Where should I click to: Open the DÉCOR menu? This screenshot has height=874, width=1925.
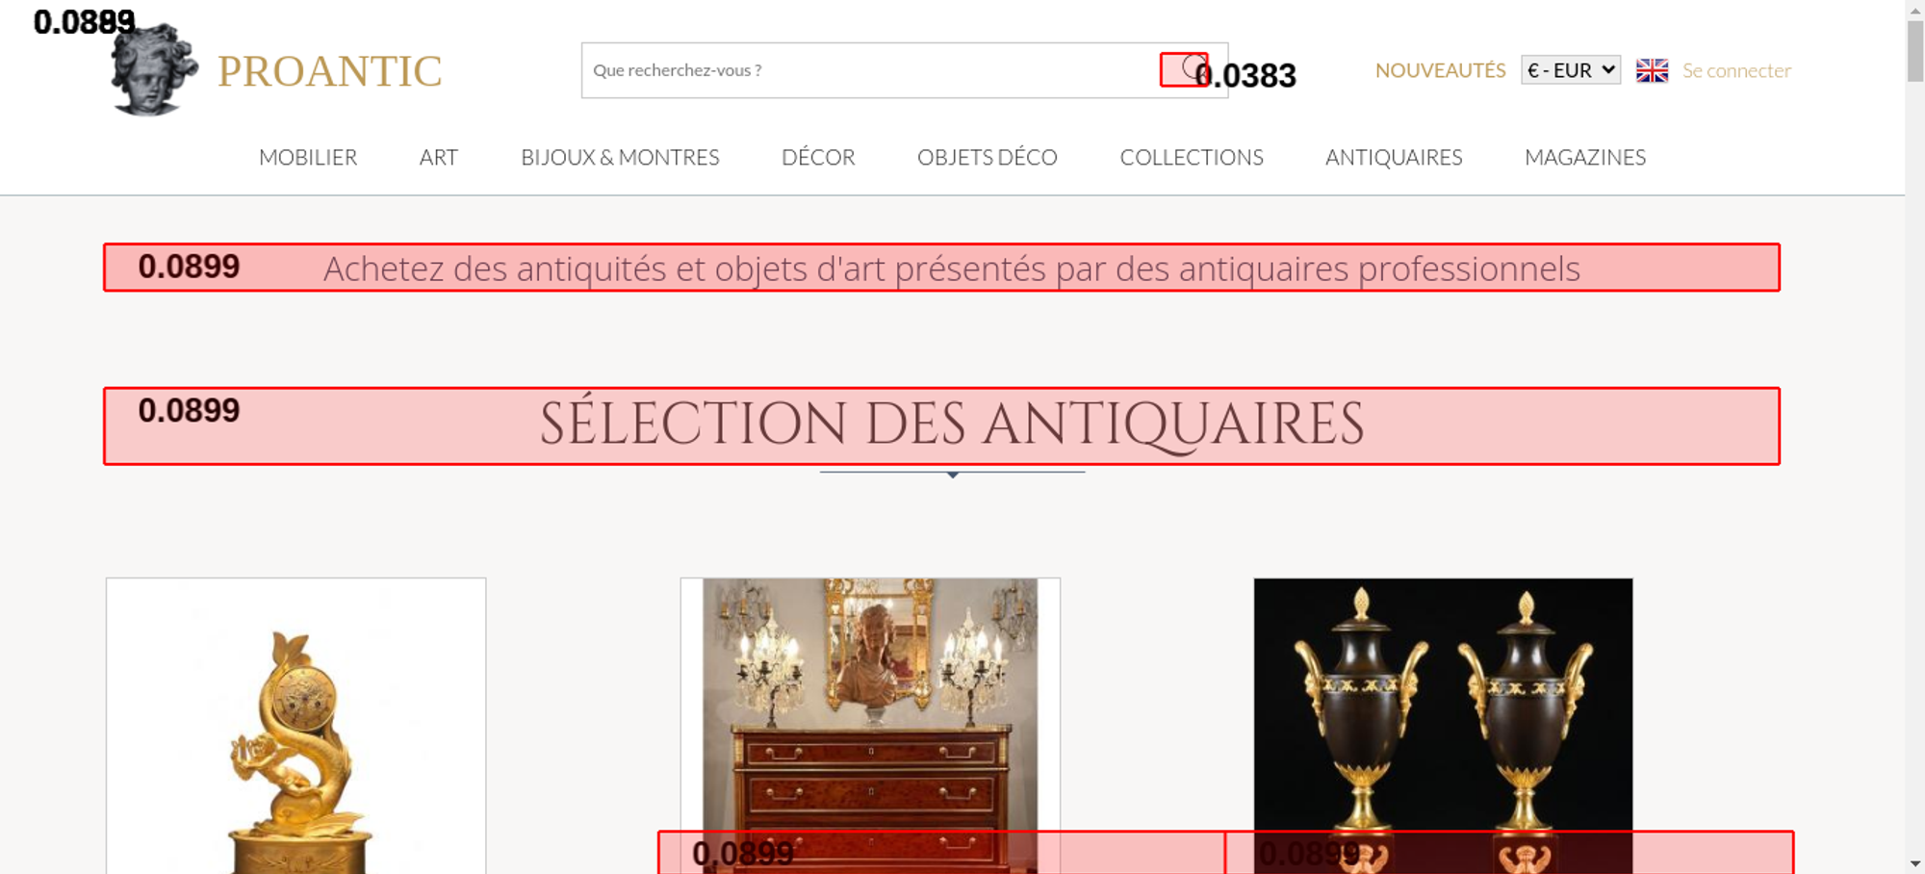(x=818, y=157)
